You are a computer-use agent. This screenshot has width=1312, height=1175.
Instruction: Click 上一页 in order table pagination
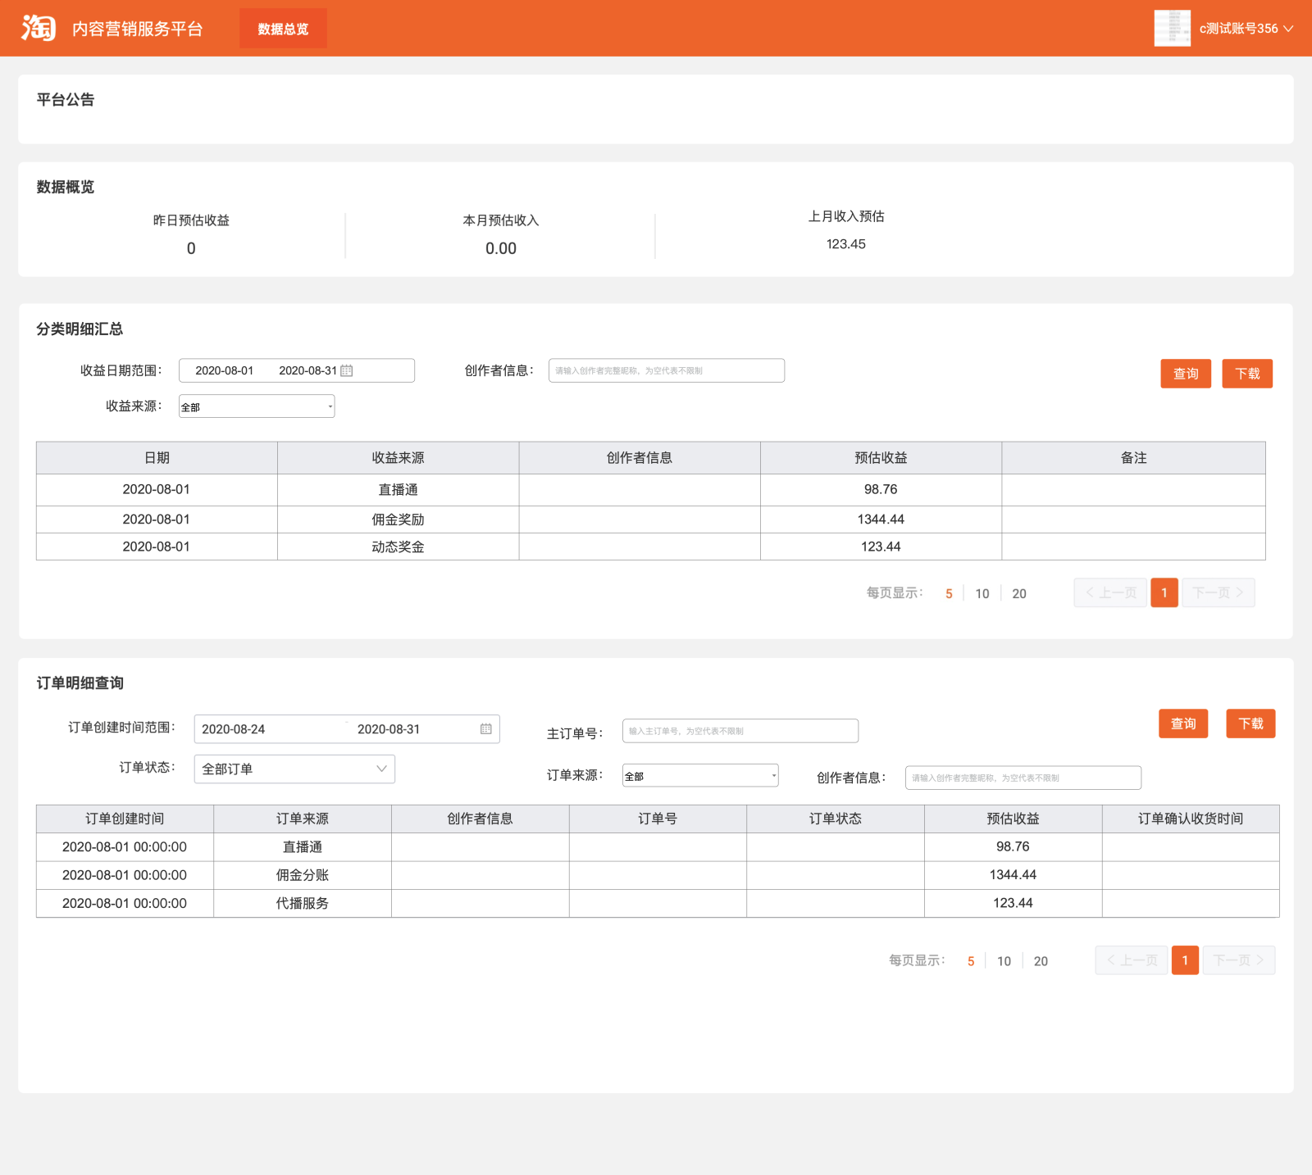[1132, 960]
